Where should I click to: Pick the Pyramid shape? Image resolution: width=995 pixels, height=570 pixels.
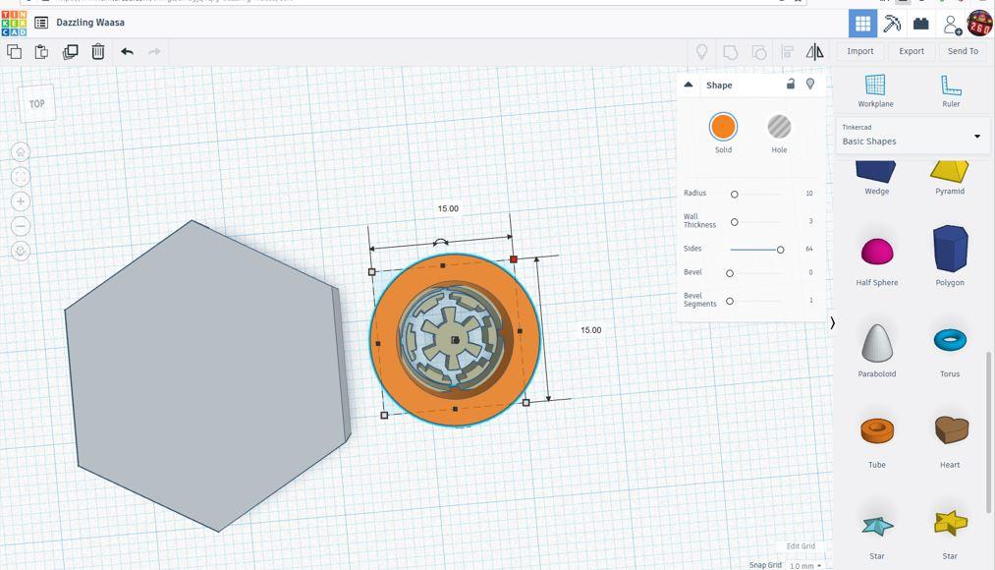[x=950, y=178]
